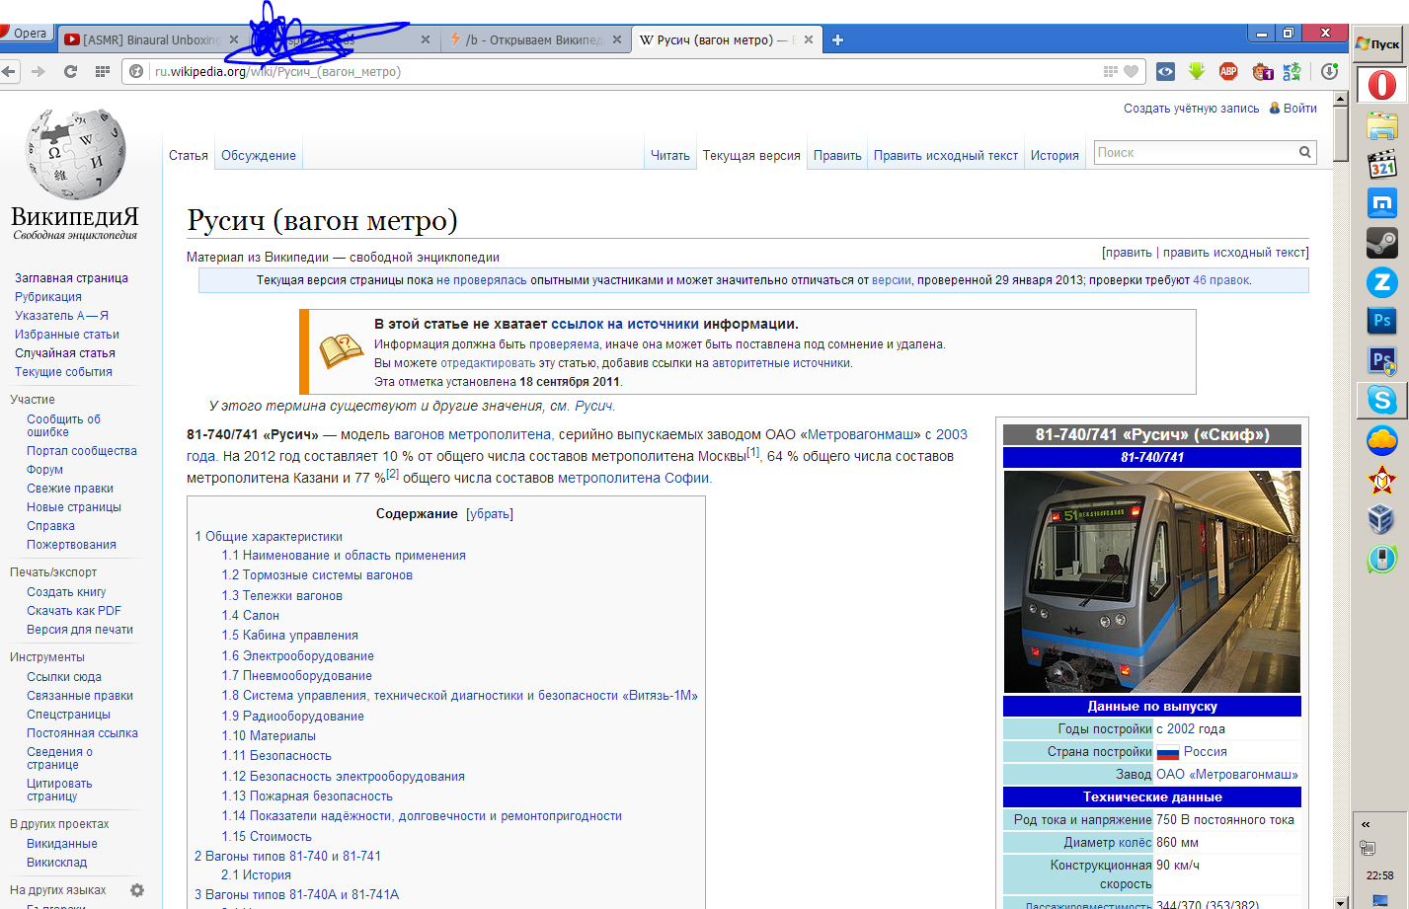Click the Opera icon in the taskbar
The height and width of the screenshot is (909, 1409).
(1381, 85)
